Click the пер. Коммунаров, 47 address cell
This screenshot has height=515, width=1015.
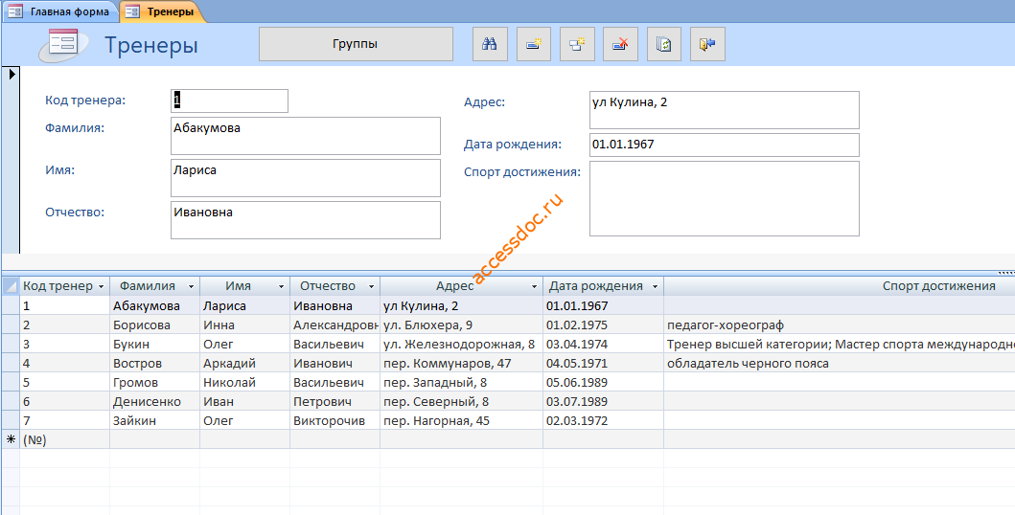click(x=462, y=363)
